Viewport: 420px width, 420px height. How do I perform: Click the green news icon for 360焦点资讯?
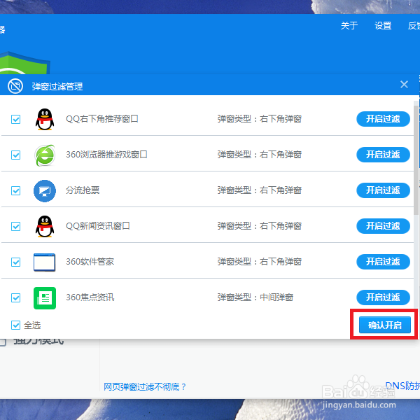click(x=45, y=298)
